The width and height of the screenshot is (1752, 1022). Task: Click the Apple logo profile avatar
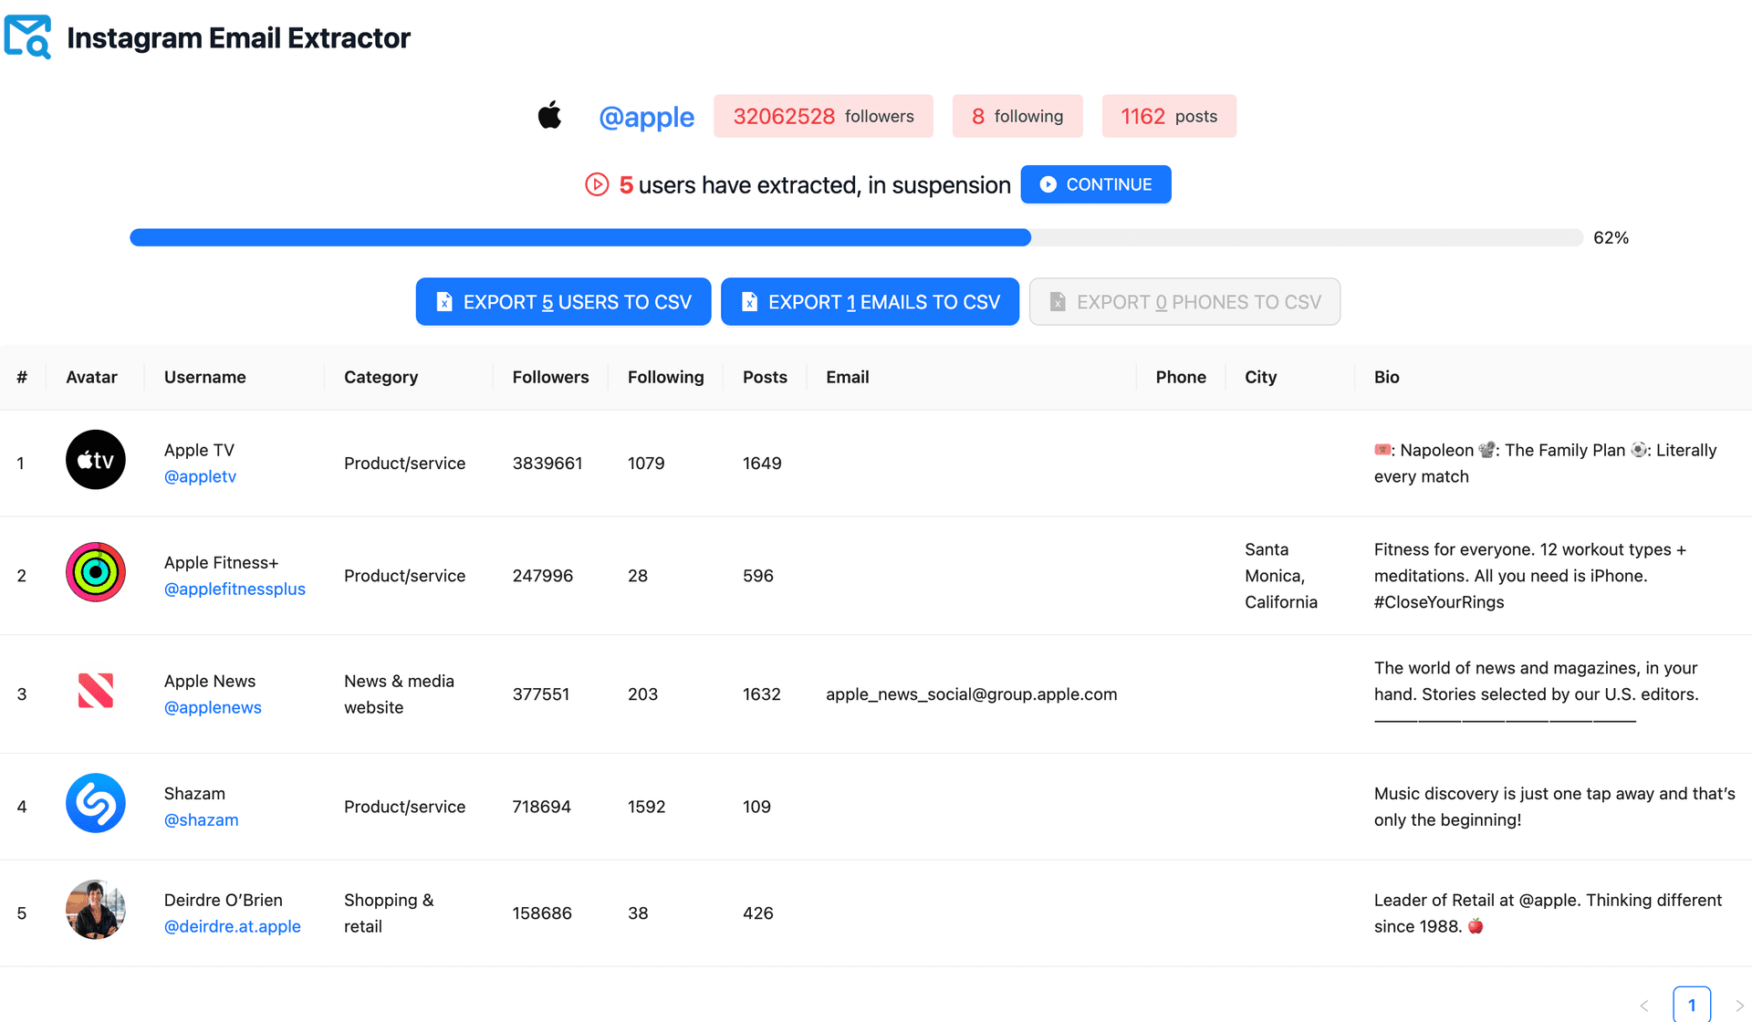coord(549,116)
